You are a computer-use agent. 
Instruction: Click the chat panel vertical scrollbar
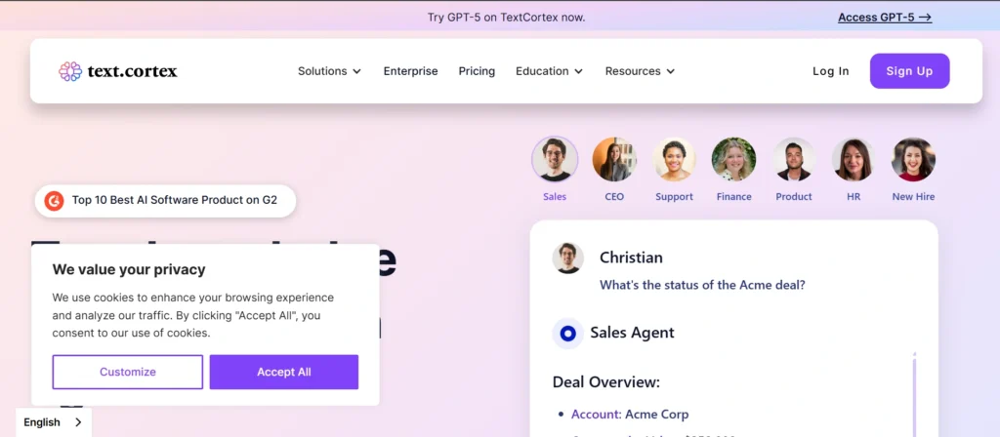click(x=914, y=395)
